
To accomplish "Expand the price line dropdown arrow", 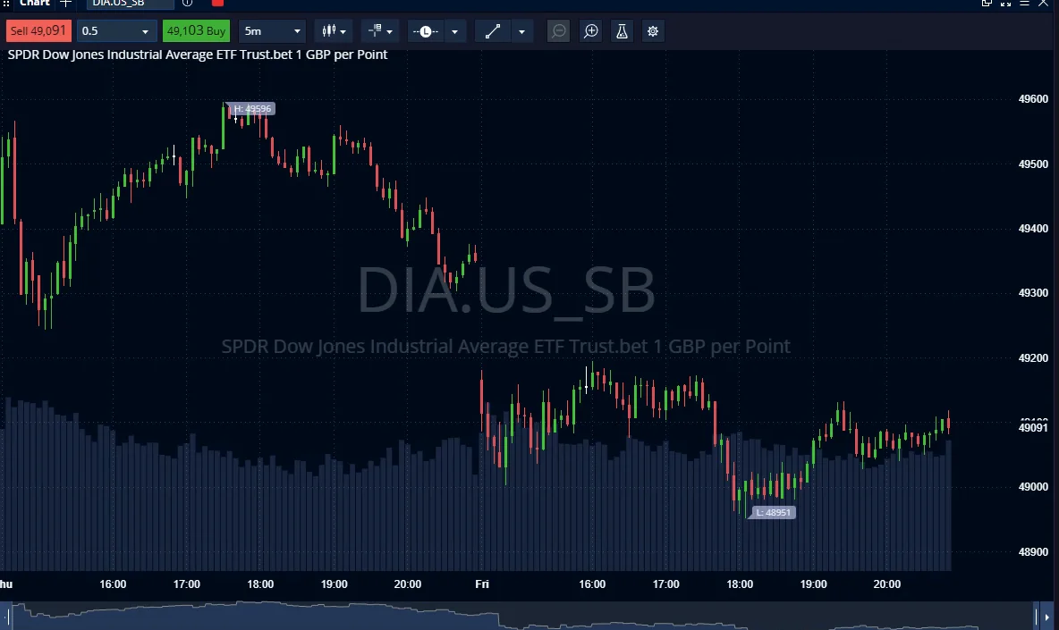I will pyautogui.click(x=454, y=31).
